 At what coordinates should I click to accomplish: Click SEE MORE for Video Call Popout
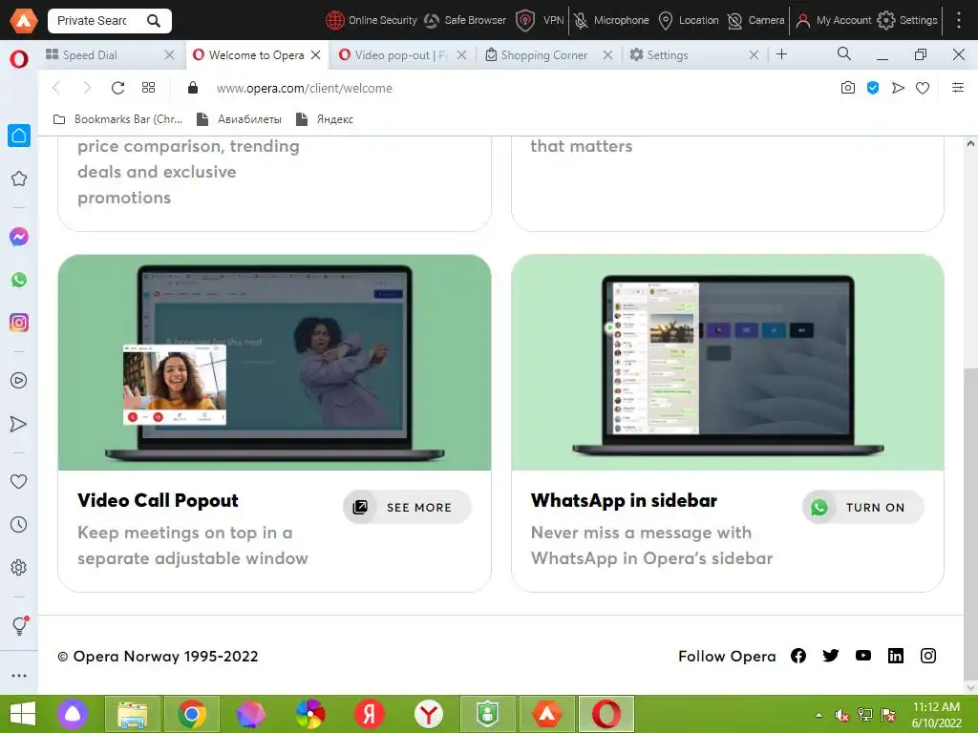[407, 508]
